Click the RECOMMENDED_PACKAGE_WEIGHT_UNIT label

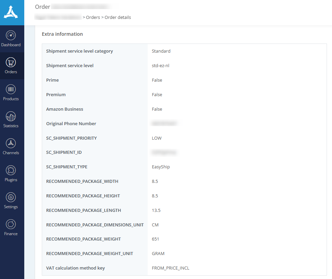coord(90,254)
